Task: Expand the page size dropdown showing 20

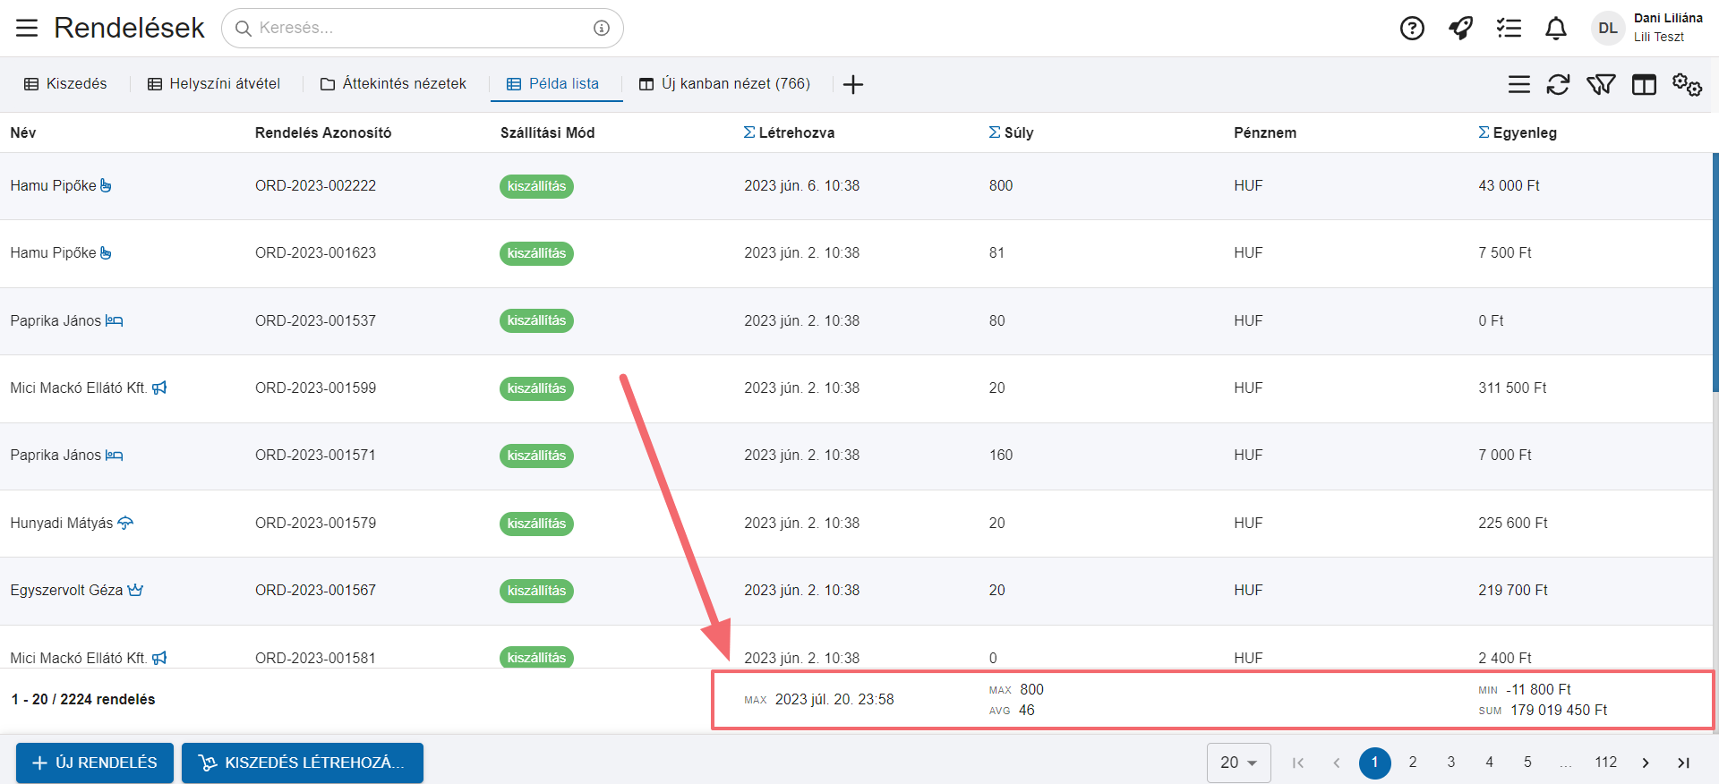Action: (1238, 763)
